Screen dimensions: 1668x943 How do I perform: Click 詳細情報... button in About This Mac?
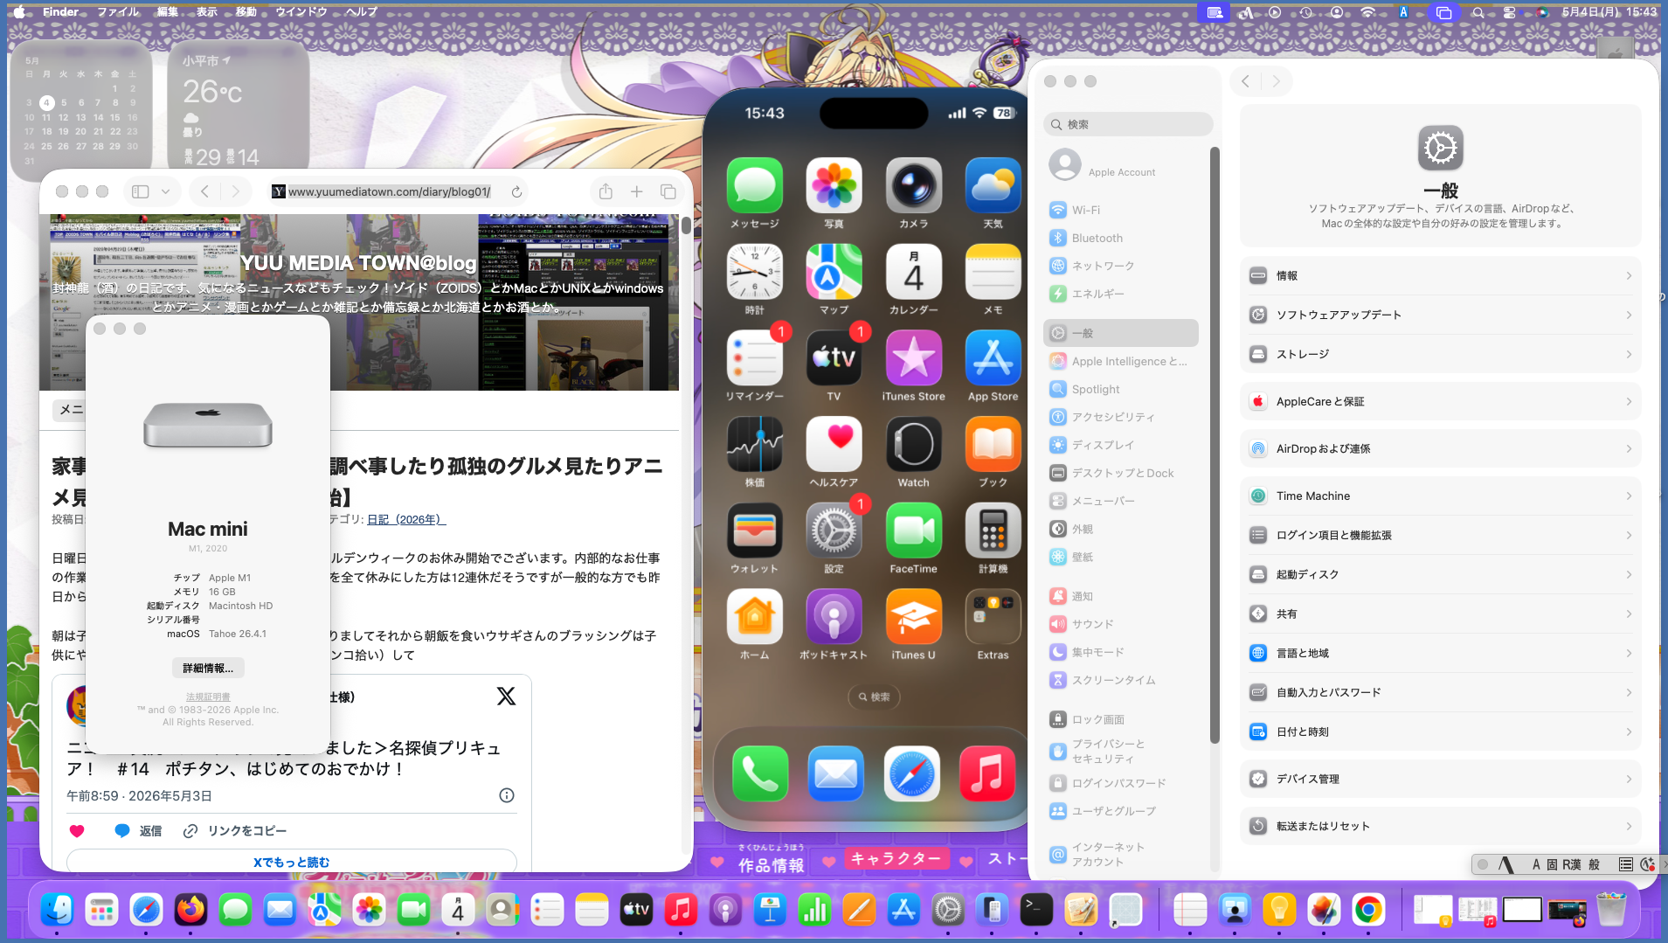[x=208, y=668]
